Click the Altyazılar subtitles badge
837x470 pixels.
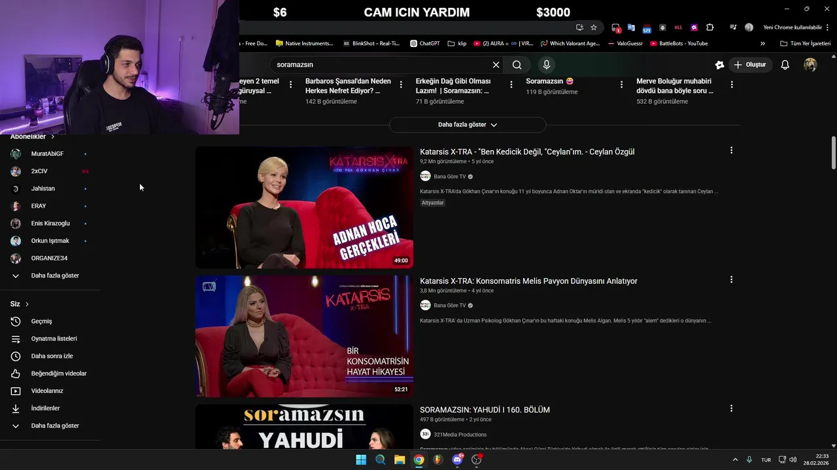tap(432, 203)
